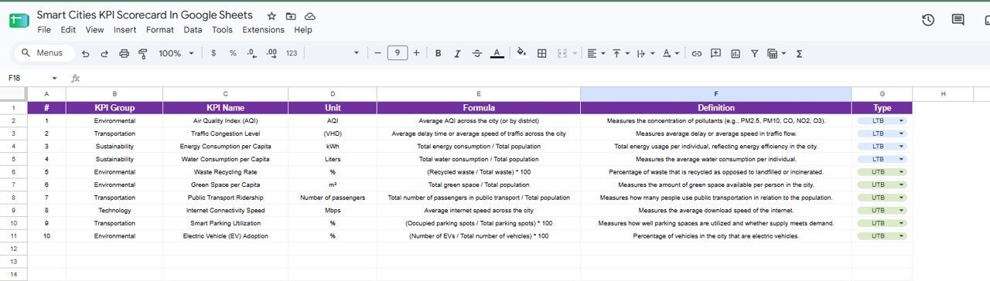Open version history clock icon
The image size is (990, 281).
pos(928,20)
